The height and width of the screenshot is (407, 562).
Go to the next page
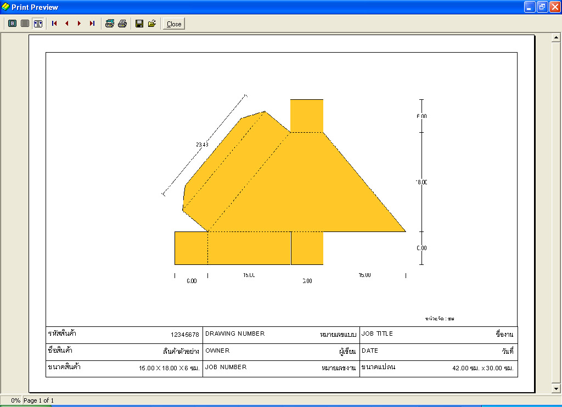[x=79, y=24]
